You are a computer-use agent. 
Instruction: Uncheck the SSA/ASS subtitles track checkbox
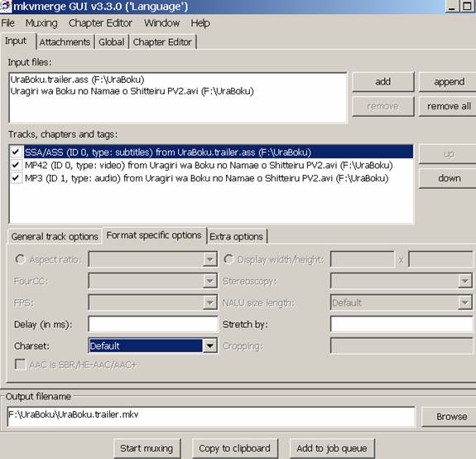tap(16, 152)
